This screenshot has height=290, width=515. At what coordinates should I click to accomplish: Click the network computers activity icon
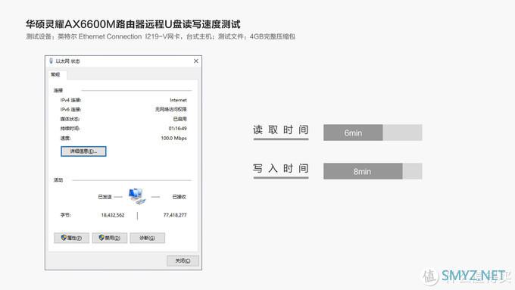coord(137,196)
